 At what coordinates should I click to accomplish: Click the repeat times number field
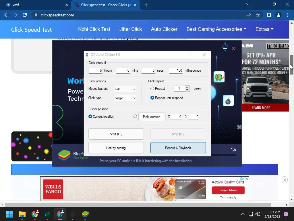179,88
